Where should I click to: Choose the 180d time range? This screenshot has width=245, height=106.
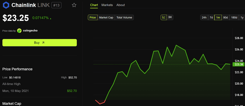click(x=234, y=17)
